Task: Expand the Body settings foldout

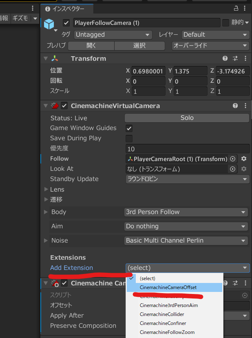Action: [x=46, y=212]
